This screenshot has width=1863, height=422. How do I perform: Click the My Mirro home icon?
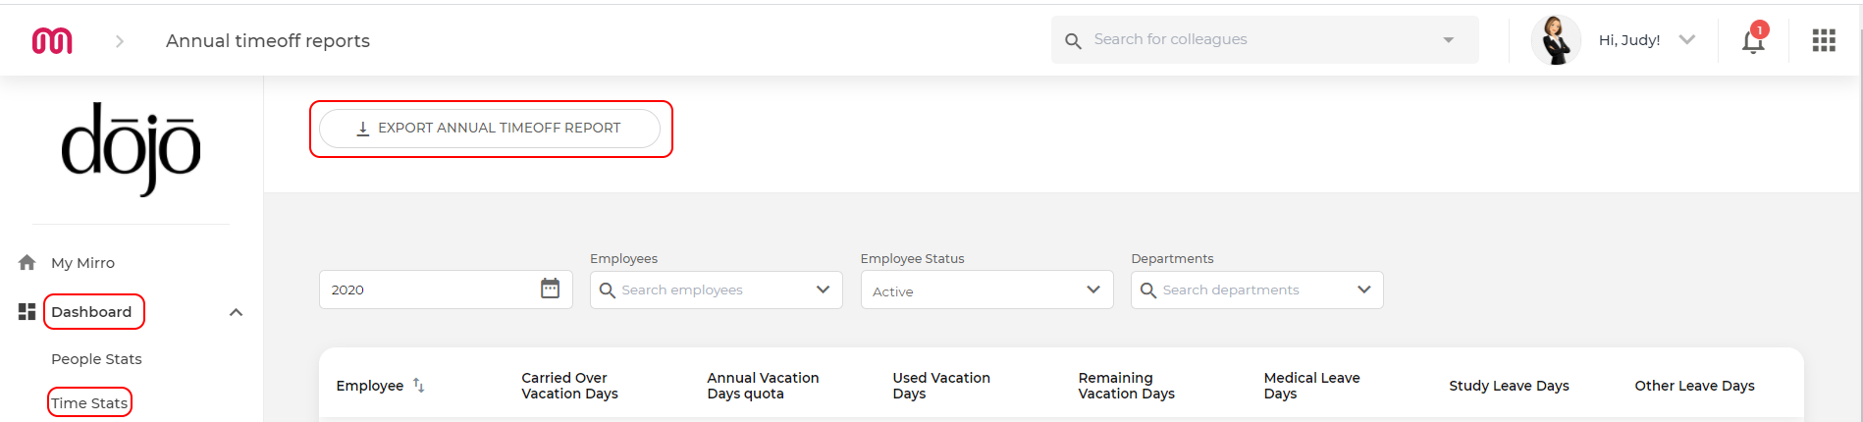point(27,262)
